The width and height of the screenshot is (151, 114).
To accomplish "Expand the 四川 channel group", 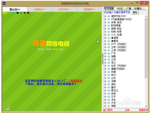I will tap(105, 75).
